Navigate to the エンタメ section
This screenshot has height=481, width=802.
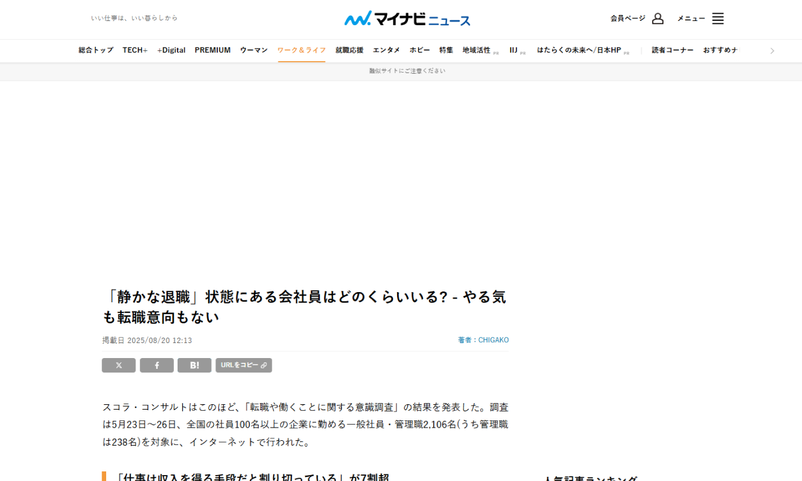pyautogui.click(x=386, y=50)
